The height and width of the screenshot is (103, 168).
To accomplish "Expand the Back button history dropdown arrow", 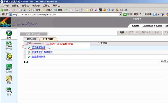I will (11, 10).
